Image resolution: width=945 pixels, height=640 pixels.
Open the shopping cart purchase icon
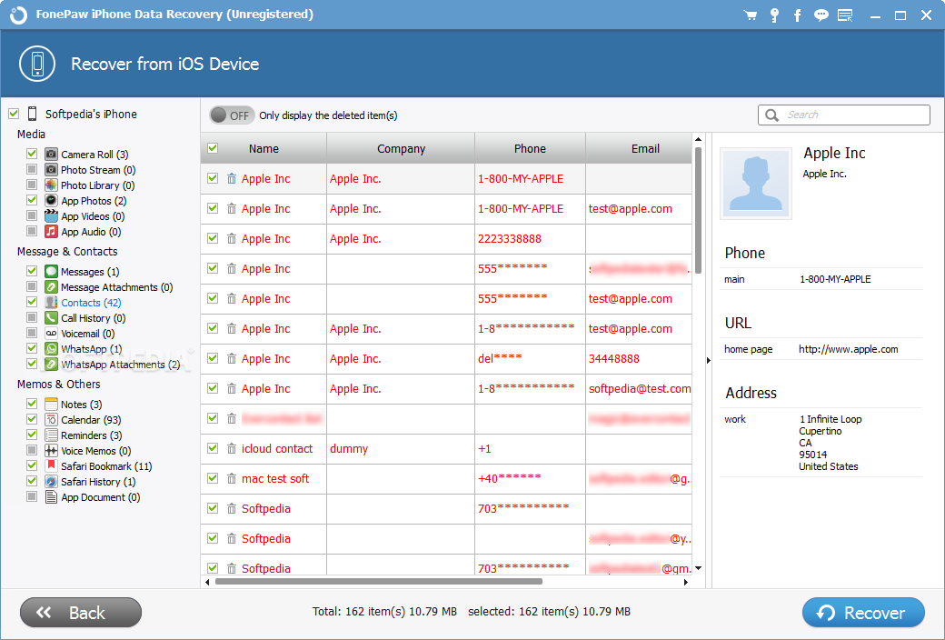click(751, 15)
